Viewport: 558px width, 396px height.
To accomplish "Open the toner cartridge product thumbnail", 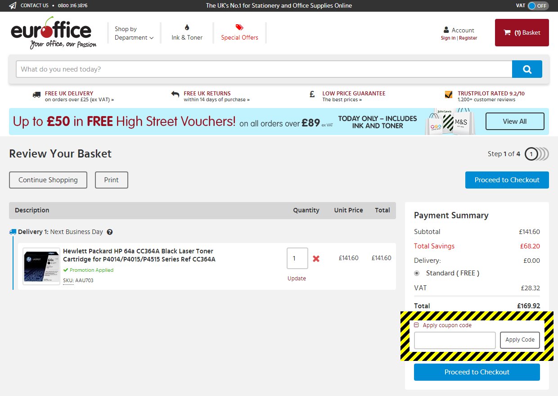I will click(x=41, y=266).
